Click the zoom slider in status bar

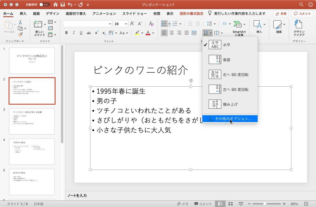coord(265,204)
